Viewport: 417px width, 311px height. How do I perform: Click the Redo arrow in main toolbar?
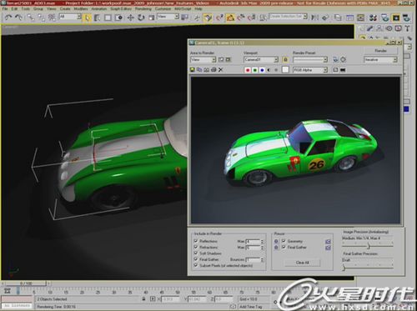[x=18, y=18]
